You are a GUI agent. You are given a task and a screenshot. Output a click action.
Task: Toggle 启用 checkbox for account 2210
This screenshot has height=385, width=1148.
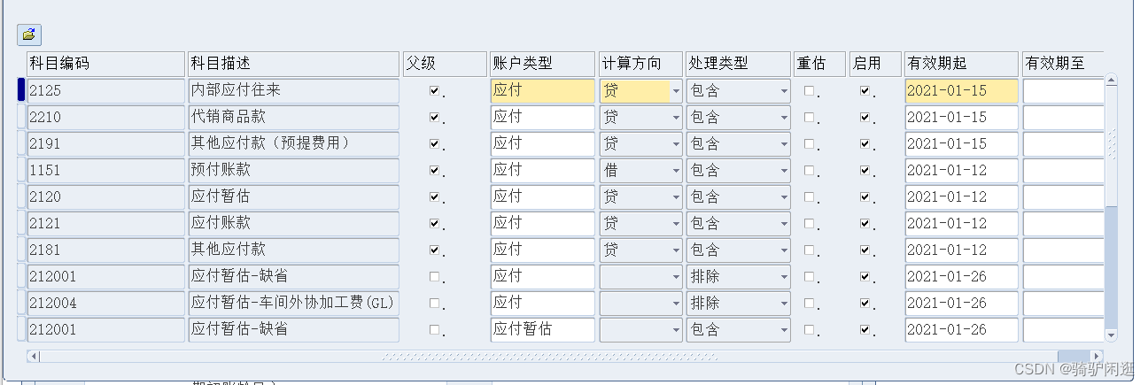pos(865,117)
